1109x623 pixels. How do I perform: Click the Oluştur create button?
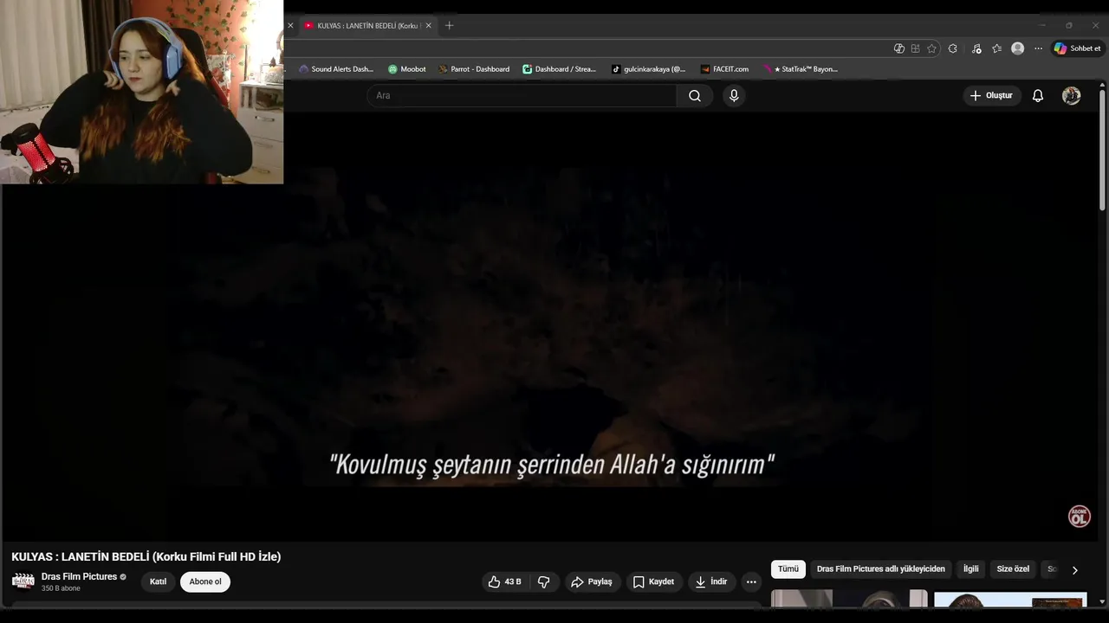[991, 96]
